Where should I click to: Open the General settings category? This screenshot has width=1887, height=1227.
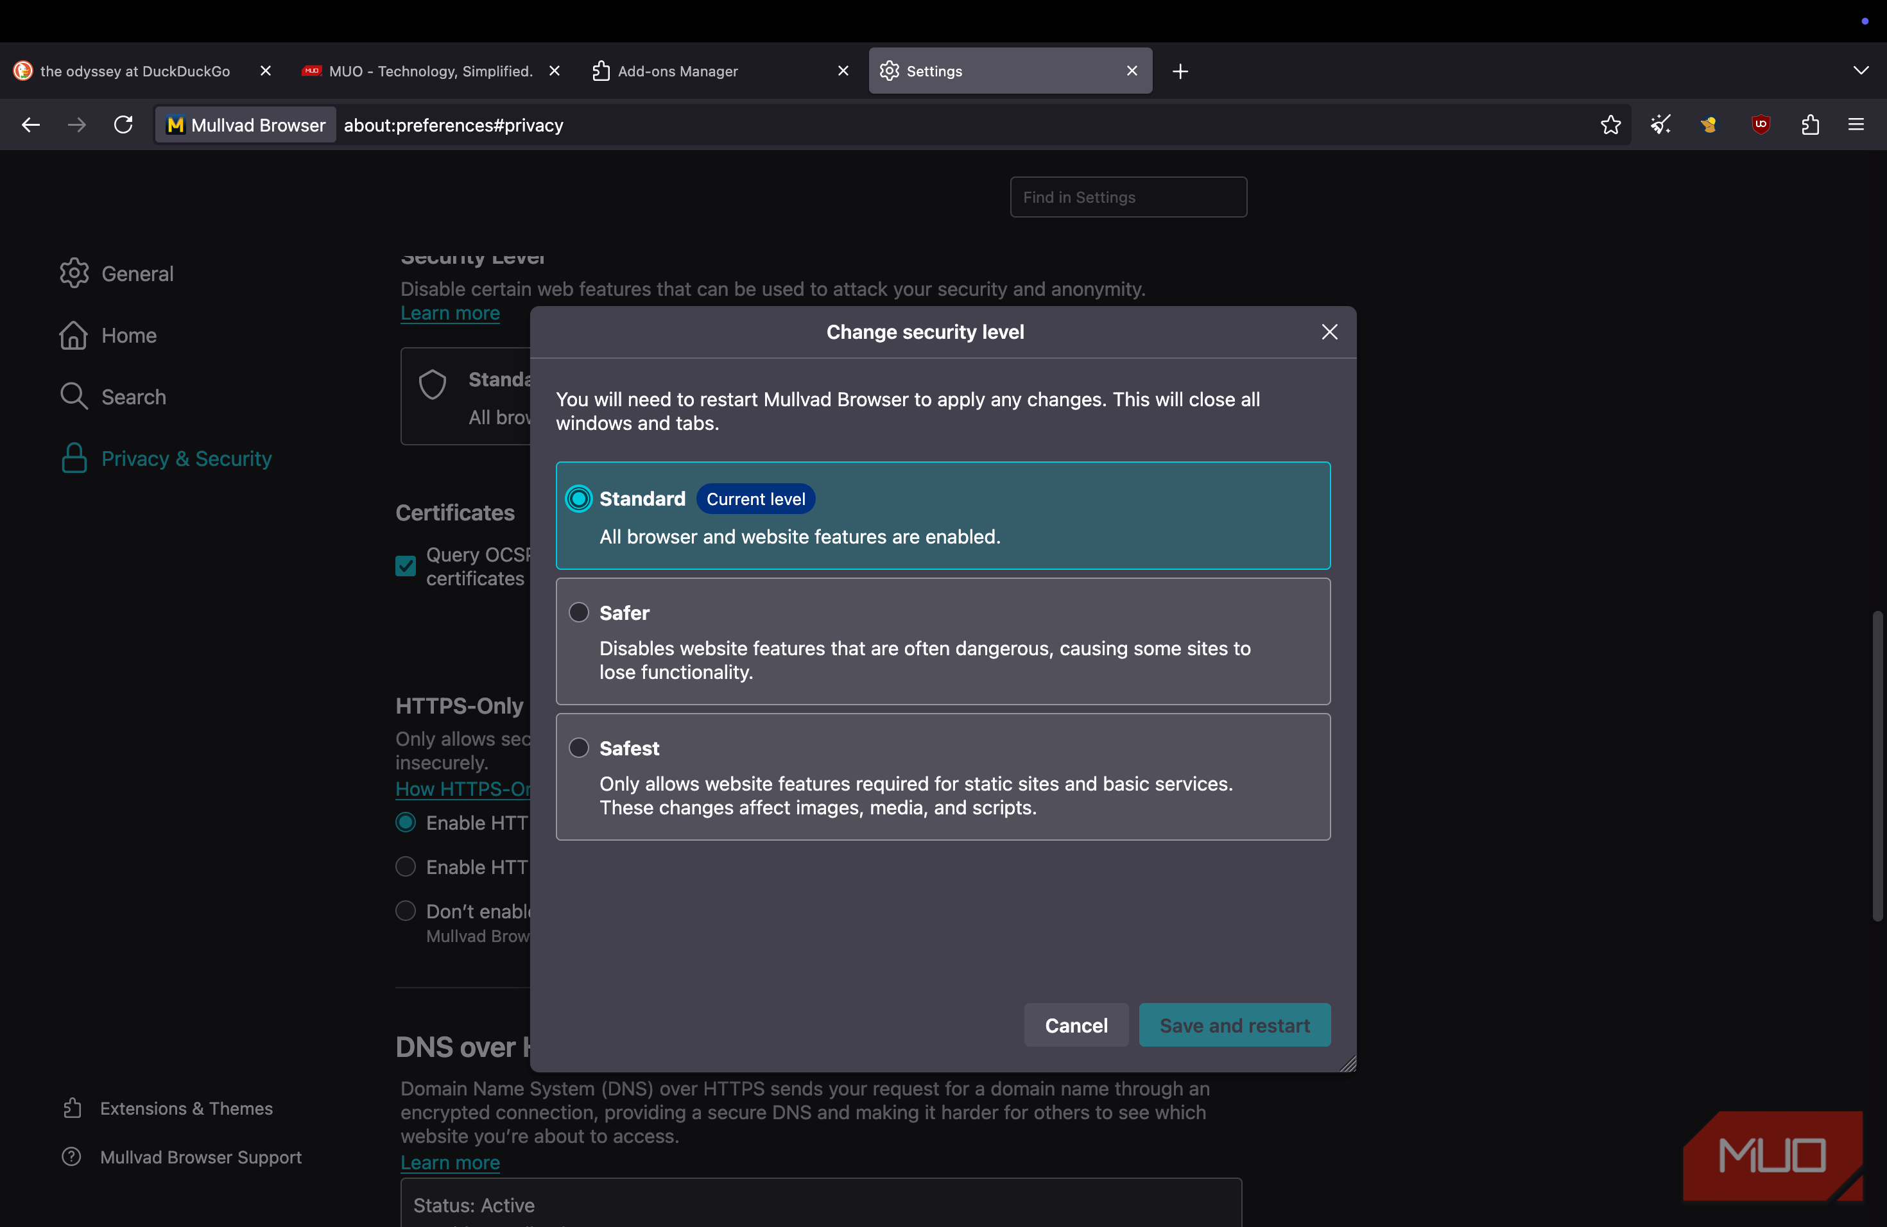pyautogui.click(x=137, y=273)
